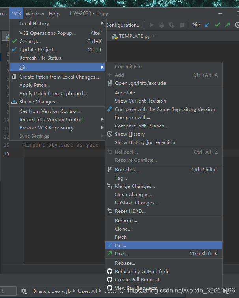
Task: Click the Configuration... run selector button
Action: pos(124,25)
